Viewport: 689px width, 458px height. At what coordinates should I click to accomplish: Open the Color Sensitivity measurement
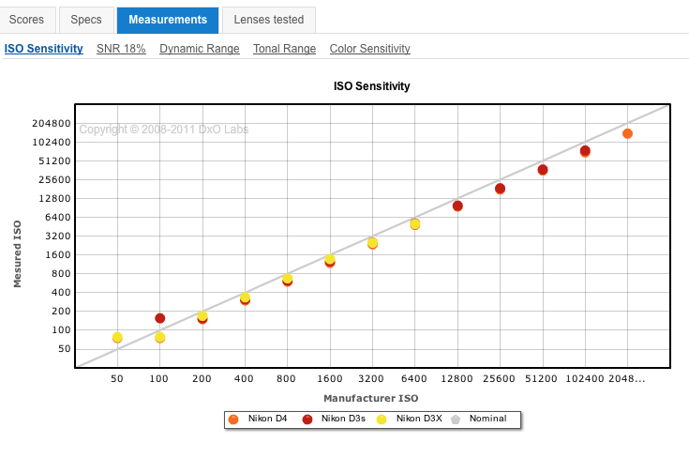point(369,48)
